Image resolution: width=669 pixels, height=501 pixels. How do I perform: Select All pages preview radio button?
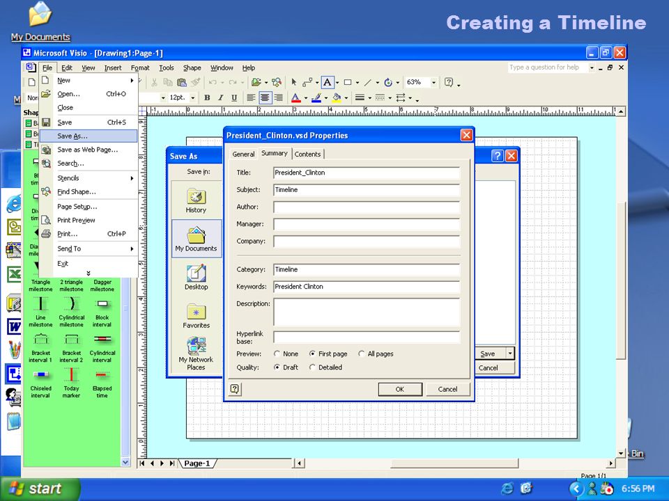click(362, 353)
